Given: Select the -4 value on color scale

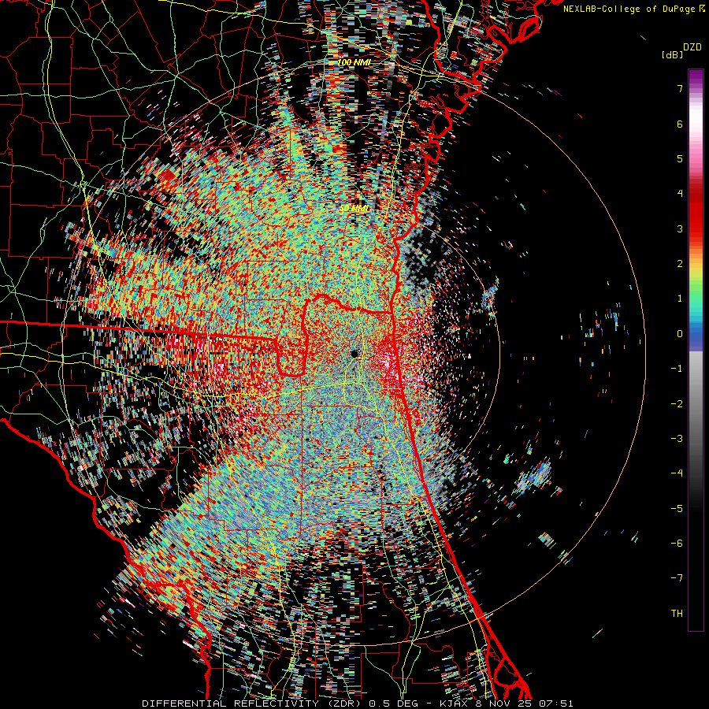Looking at the screenshot, I should pyautogui.click(x=677, y=473).
